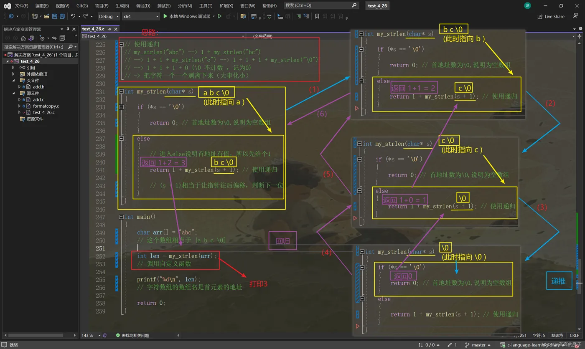Start debugging with the green play button
585x349 pixels.
165,16
